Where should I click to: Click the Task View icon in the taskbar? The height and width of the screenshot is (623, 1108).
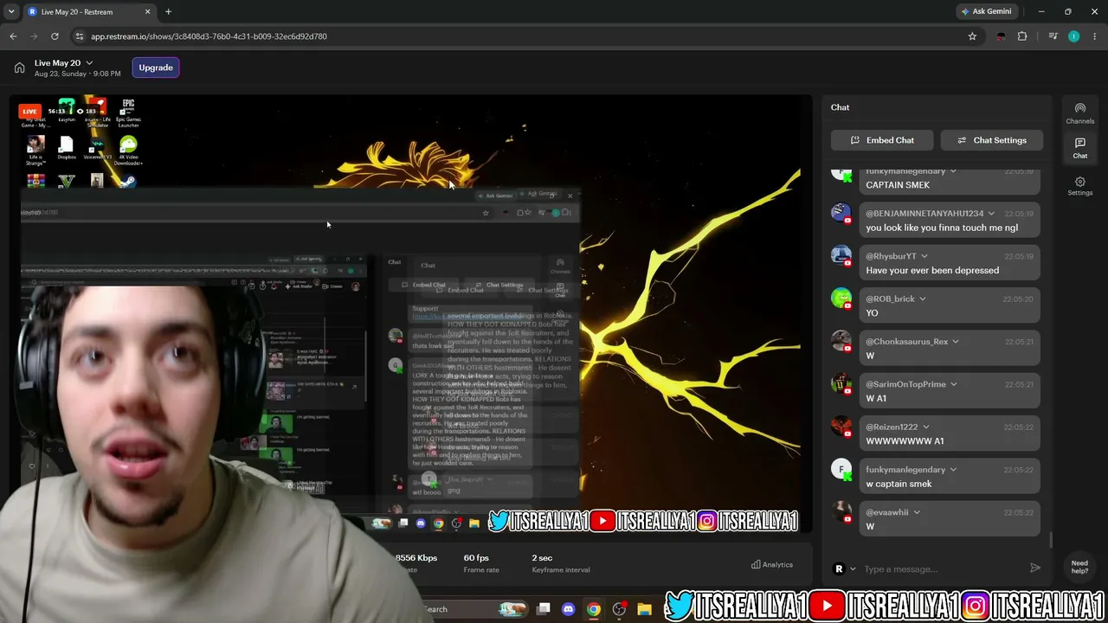[x=543, y=609]
